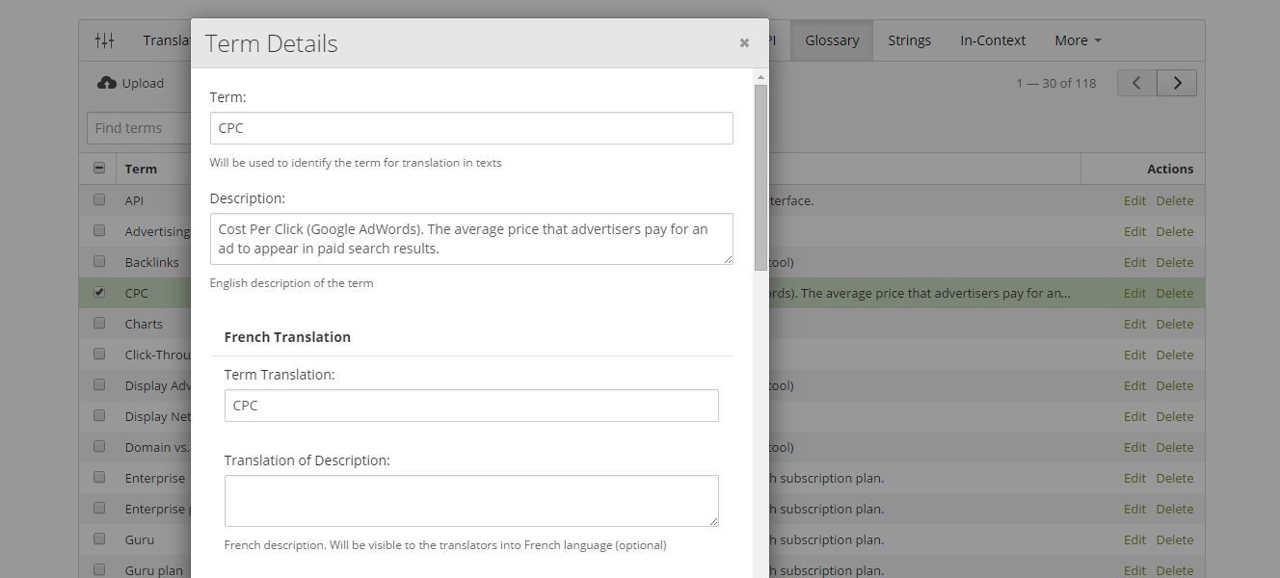This screenshot has height=578, width=1280.
Task: Click the settings sliders icon
Action: click(x=104, y=40)
